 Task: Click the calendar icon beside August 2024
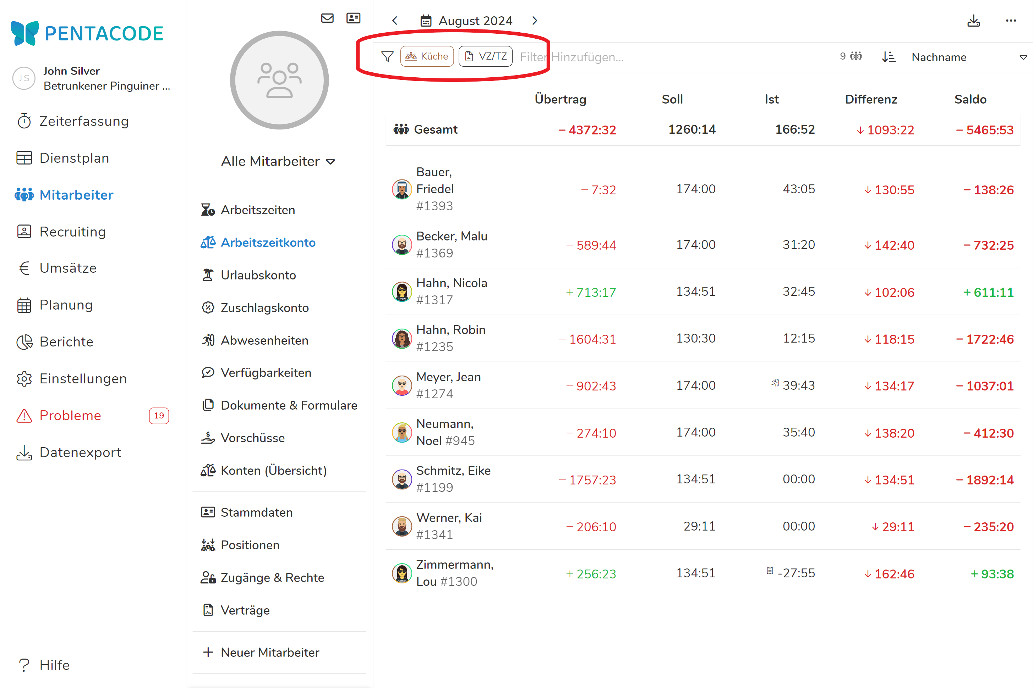click(426, 21)
